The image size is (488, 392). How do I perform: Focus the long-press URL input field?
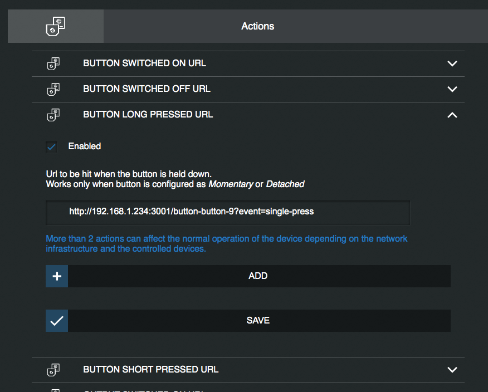[228, 213]
